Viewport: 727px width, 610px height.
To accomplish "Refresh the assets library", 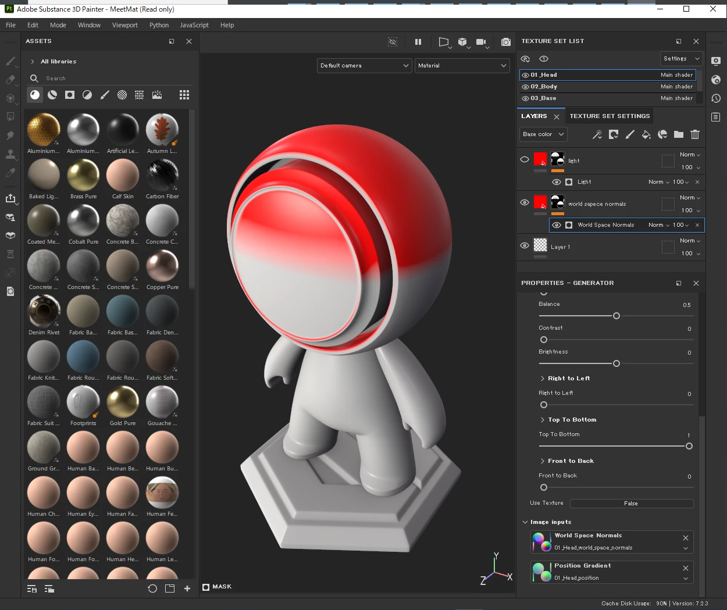I will click(152, 588).
